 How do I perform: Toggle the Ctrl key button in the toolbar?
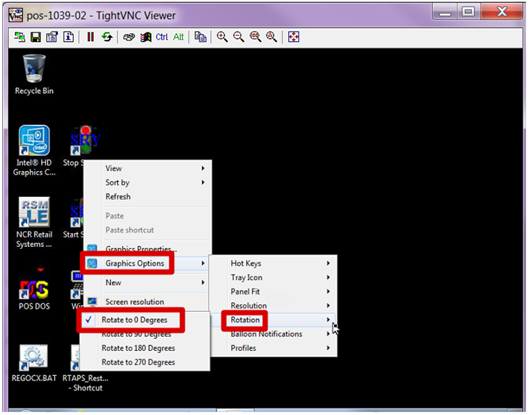pos(162,37)
